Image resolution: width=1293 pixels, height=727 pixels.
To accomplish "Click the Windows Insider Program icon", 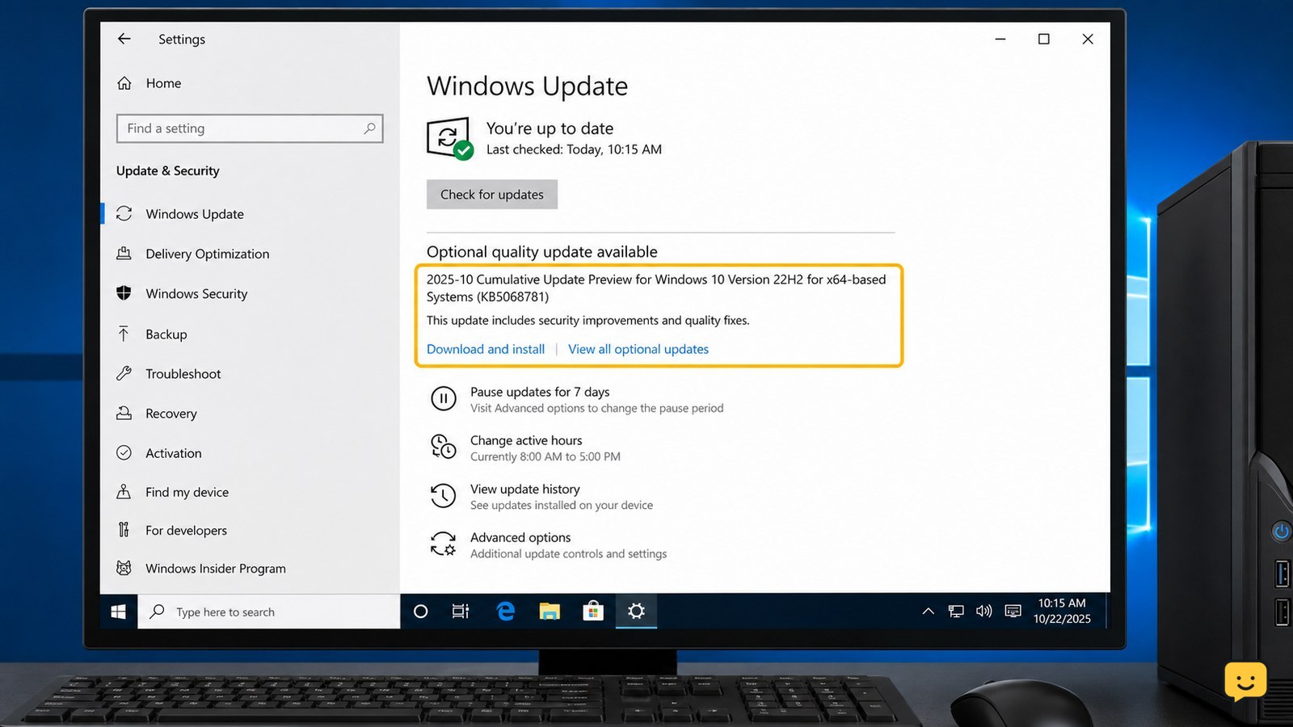I will [124, 568].
